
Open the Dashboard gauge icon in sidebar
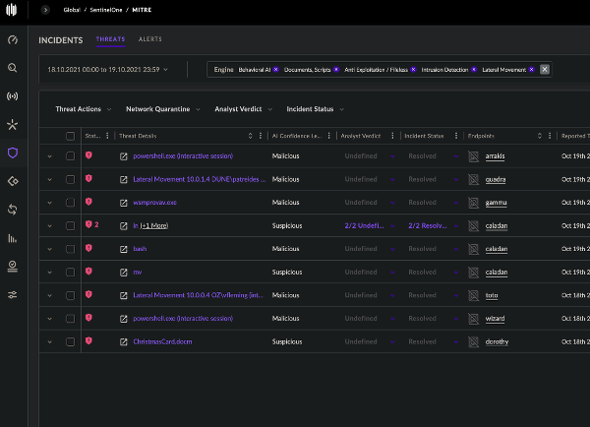click(x=13, y=39)
